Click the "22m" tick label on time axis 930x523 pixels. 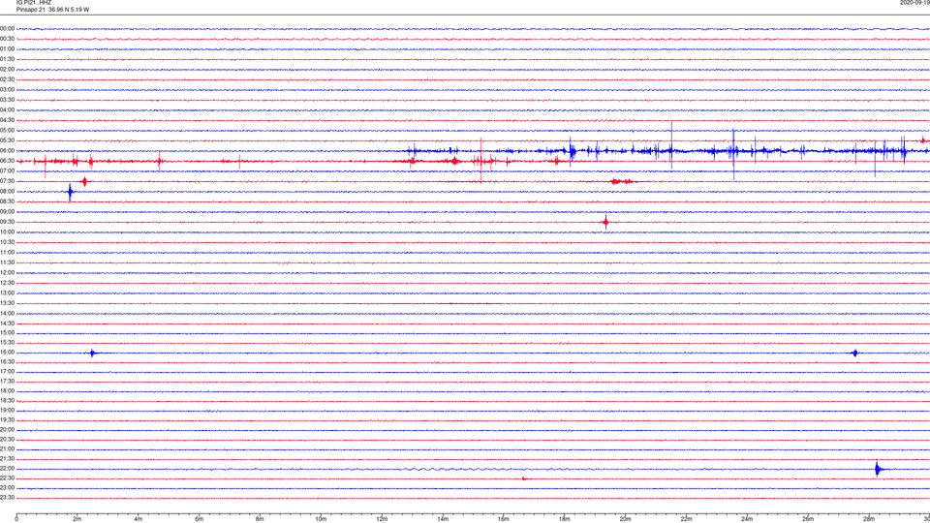click(686, 519)
